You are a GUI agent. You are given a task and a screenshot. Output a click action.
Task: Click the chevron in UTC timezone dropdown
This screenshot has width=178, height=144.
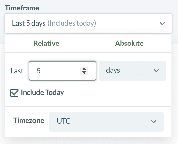(x=154, y=122)
